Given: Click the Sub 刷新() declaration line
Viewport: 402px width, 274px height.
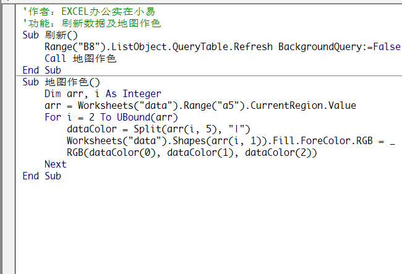Looking at the screenshot, I should (50, 35).
